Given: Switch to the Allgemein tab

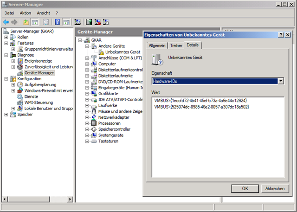Looking at the screenshot, I should point(157,45).
